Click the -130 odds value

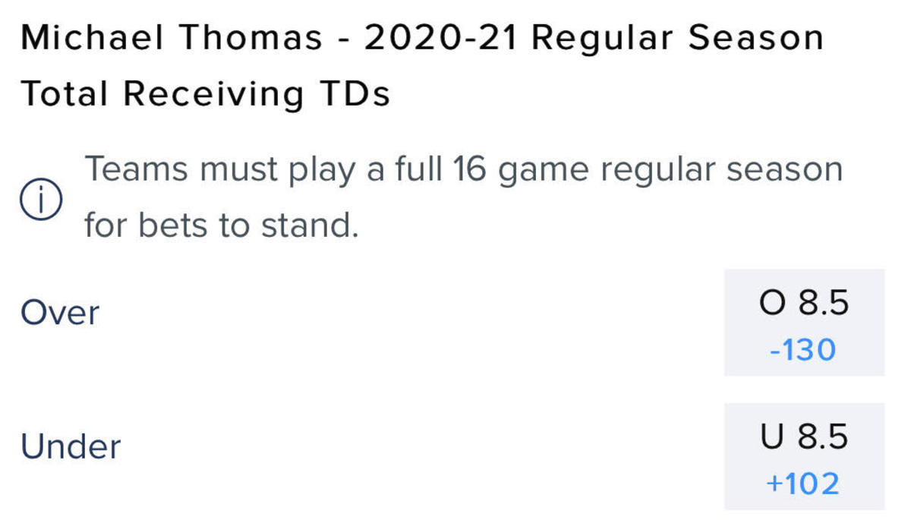tap(802, 350)
